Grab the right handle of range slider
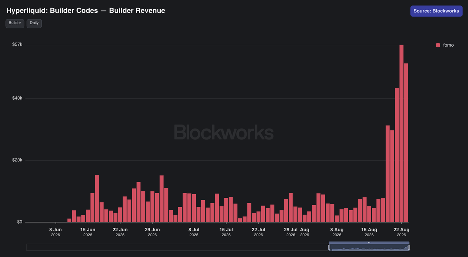Image resolution: width=468 pixels, height=257 pixels. click(x=409, y=247)
